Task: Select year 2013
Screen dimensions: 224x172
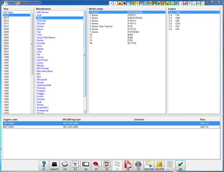Action: (6, 18)
